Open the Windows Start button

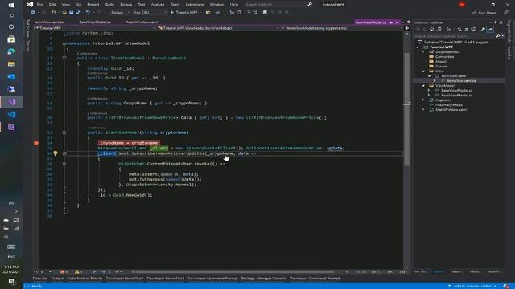click(11, 6)
